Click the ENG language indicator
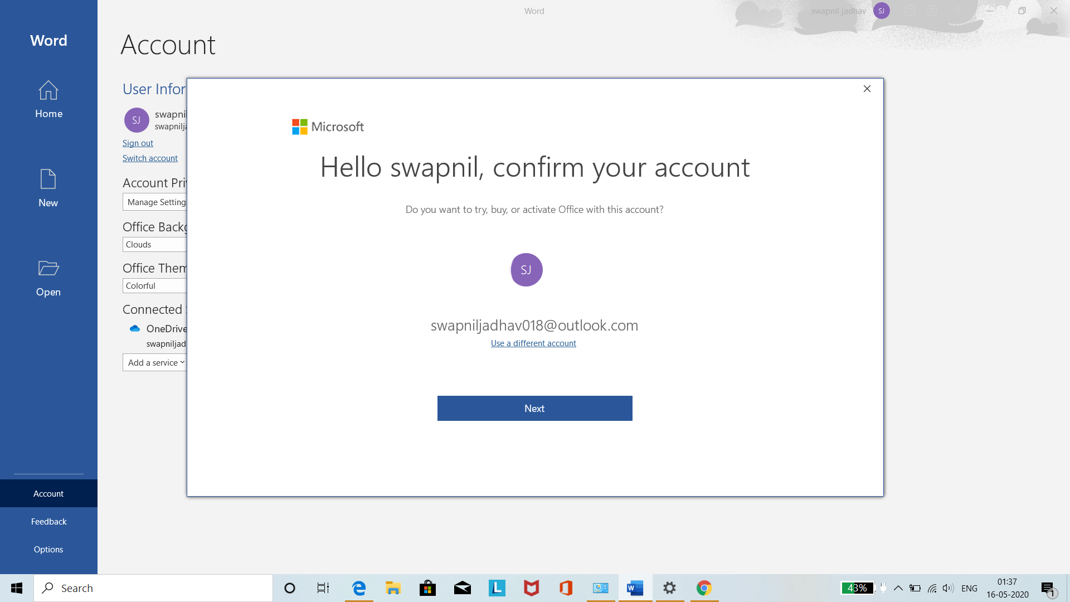 click(969, 588)
